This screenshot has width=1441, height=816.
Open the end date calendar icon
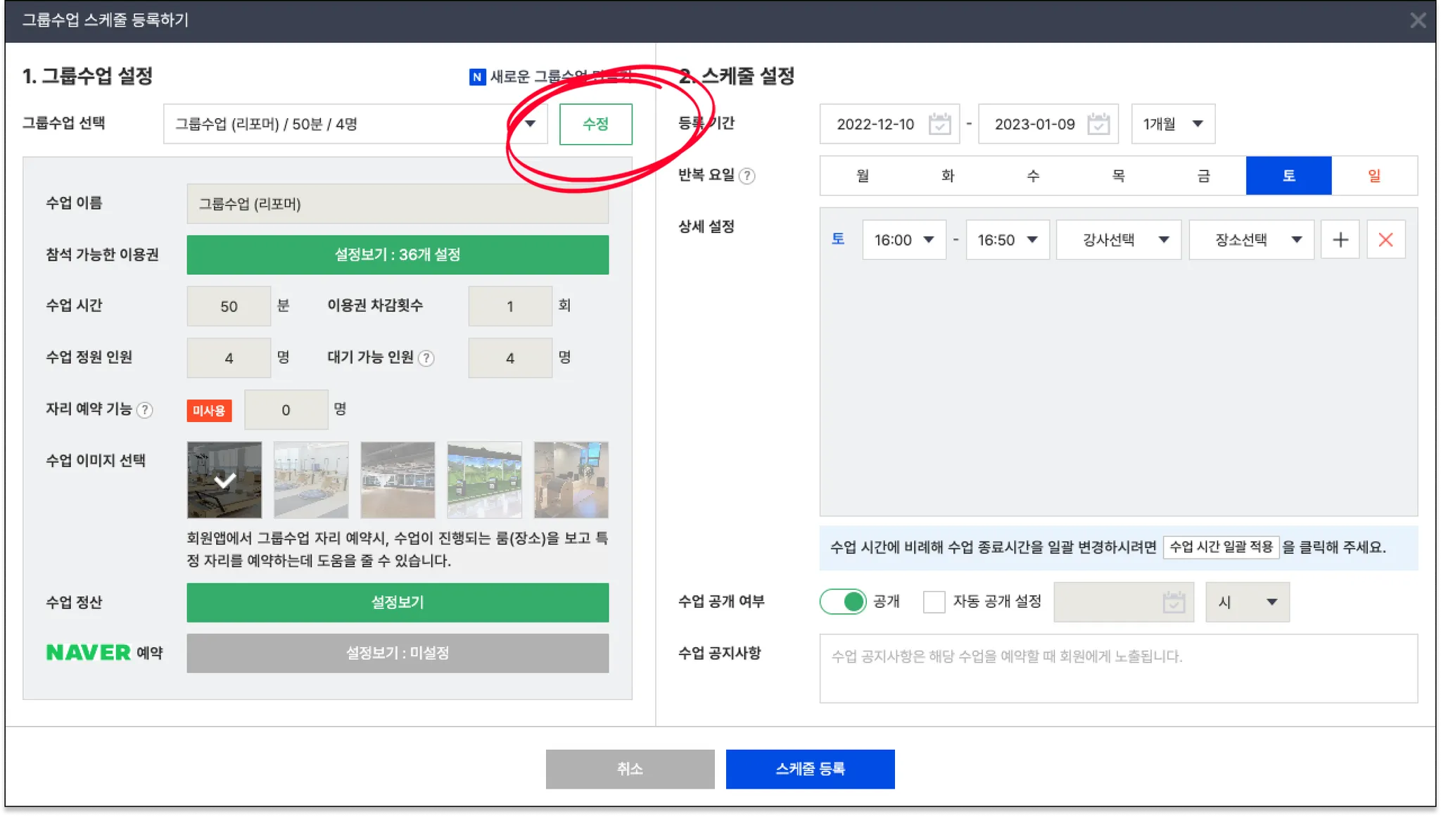tap(1098, 124)
